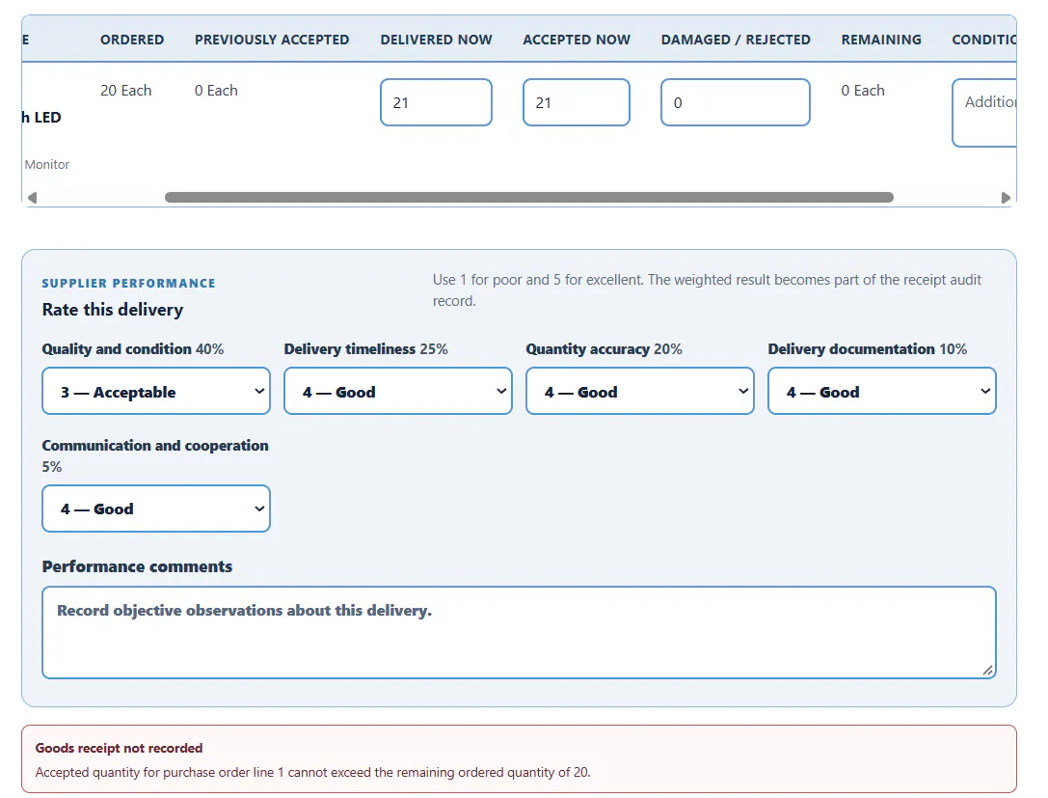Screen dimensions: 1048x798
Task: Click the 'Performance comments' label
Action: pos(137,565)
